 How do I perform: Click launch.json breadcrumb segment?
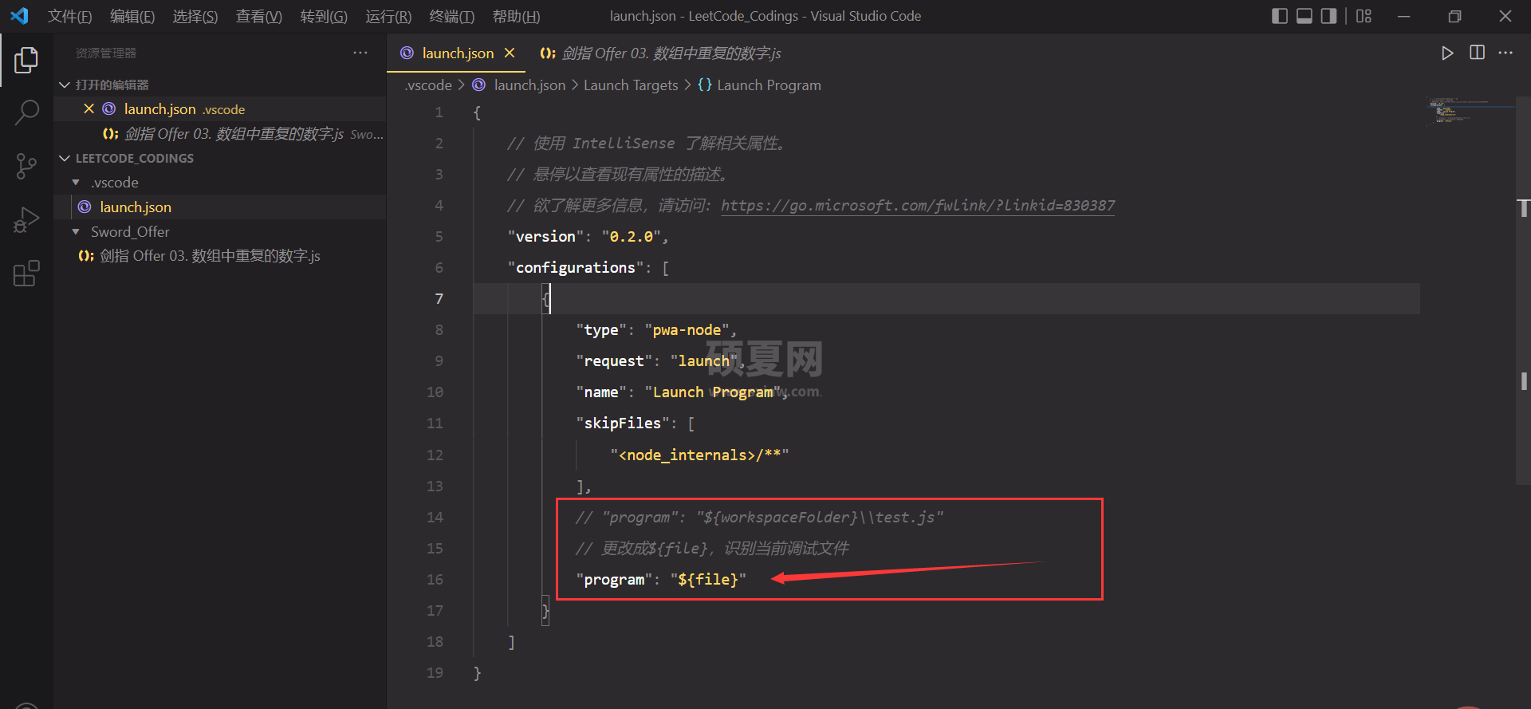[529, 85]
